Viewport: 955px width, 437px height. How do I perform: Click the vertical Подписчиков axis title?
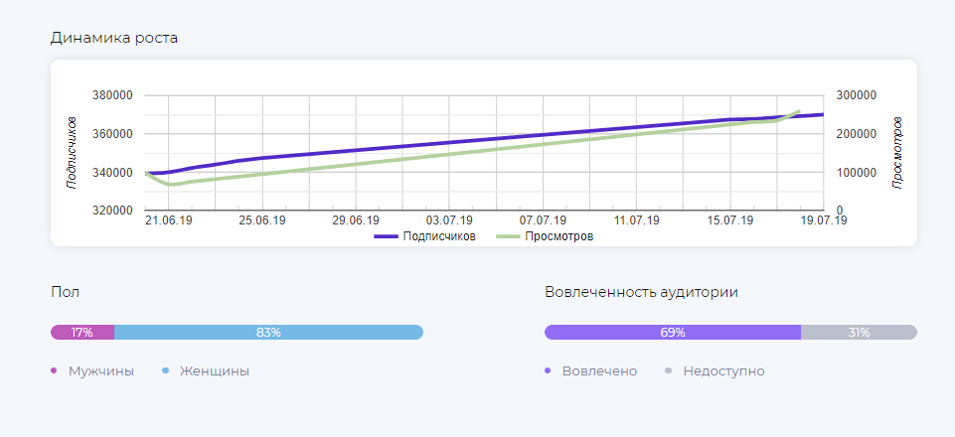(x=73, y=153)
